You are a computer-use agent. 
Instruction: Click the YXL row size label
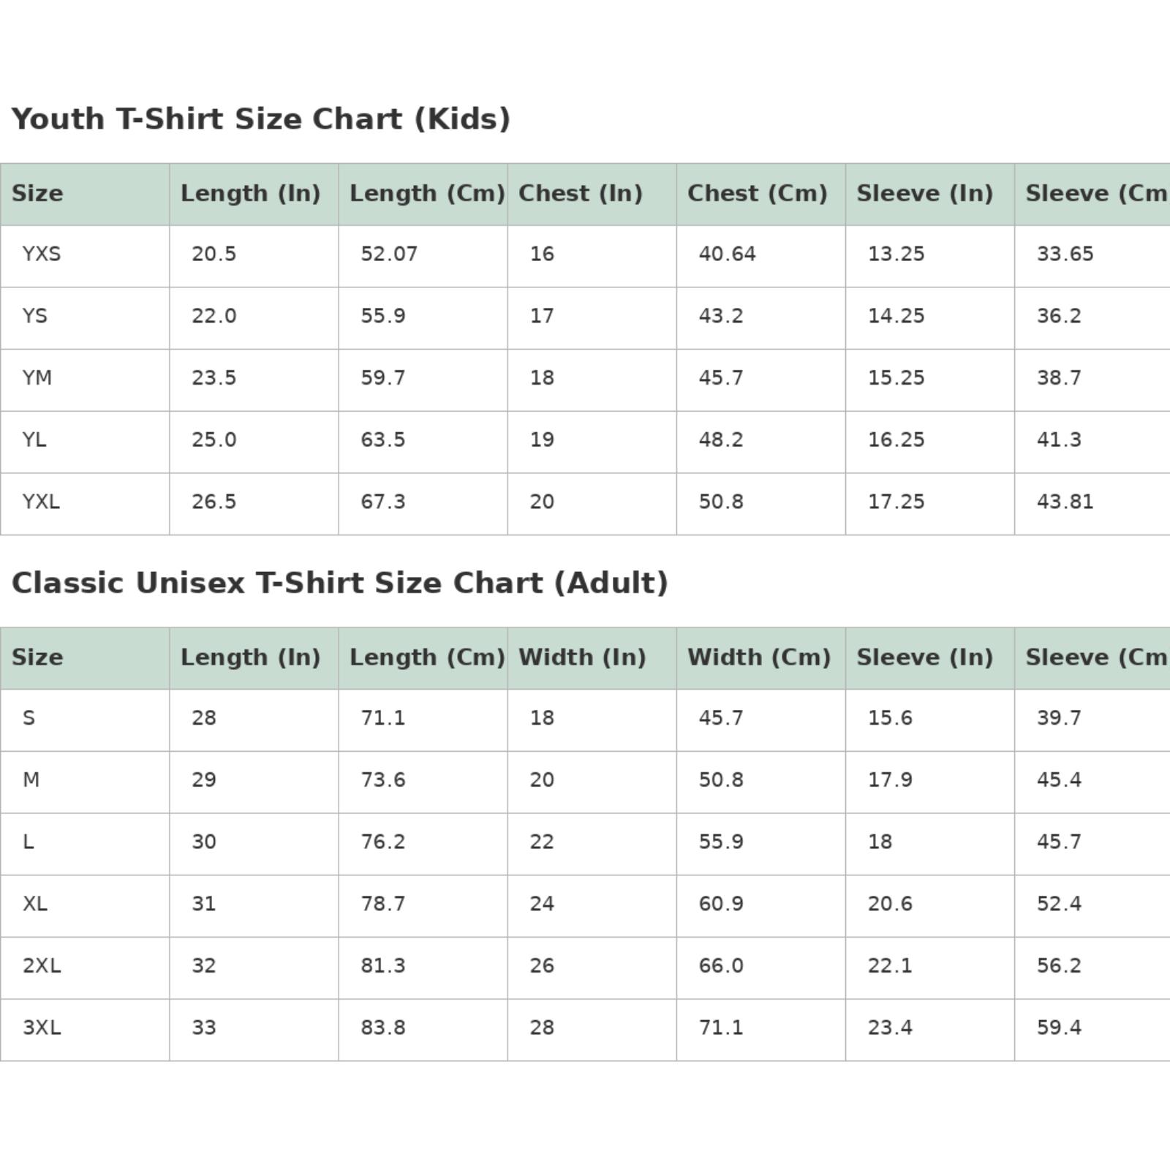coord(41,502)
